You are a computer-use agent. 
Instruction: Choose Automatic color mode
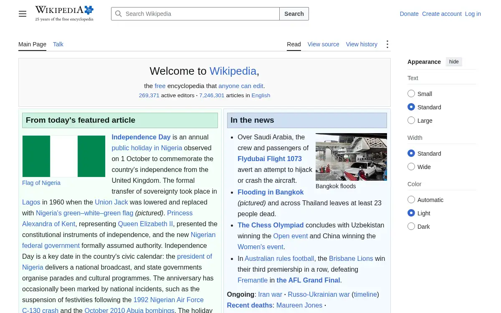(x=411, y=200)
